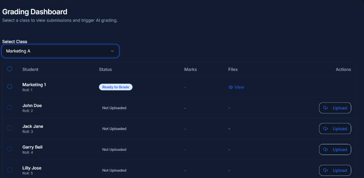Select Garry Bell's row checkbox
Viewport: 364px width, 178px height.
[x=10, y=149]
